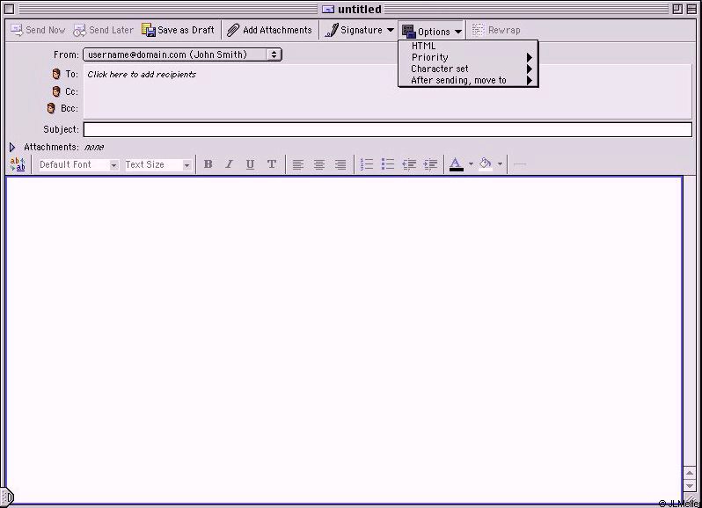Image resolution: width=702 pixels, height=508 pixels.
Task: Click the Subject input field
Action: click(388, 130)
